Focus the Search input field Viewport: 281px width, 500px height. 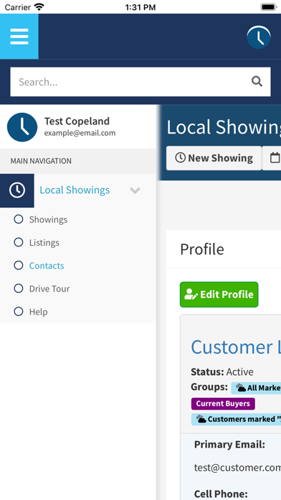pyautogui.click(x=140, y=82)
